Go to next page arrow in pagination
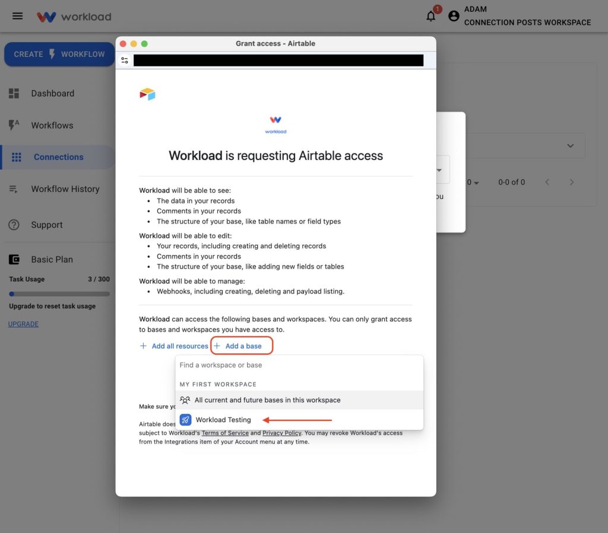 (572, 182)
